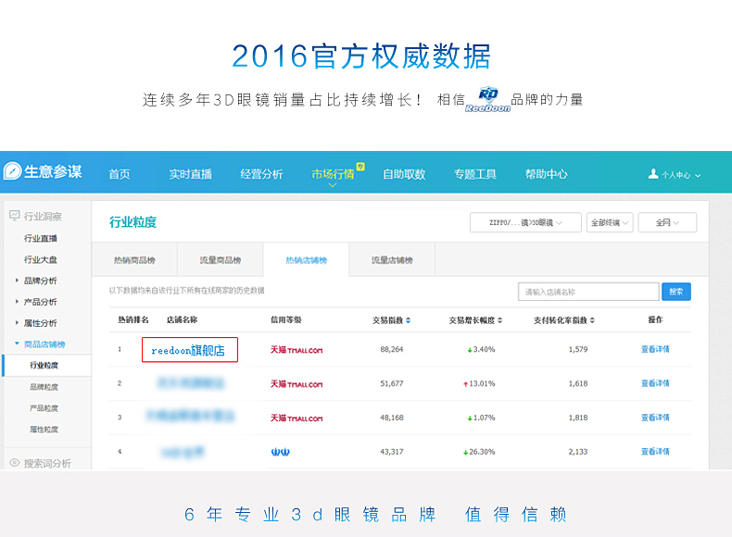Click blue crown credit icon in rank 4
This screenshot has width=732, height=537.
pyautogui.click(x=280, y=452)
